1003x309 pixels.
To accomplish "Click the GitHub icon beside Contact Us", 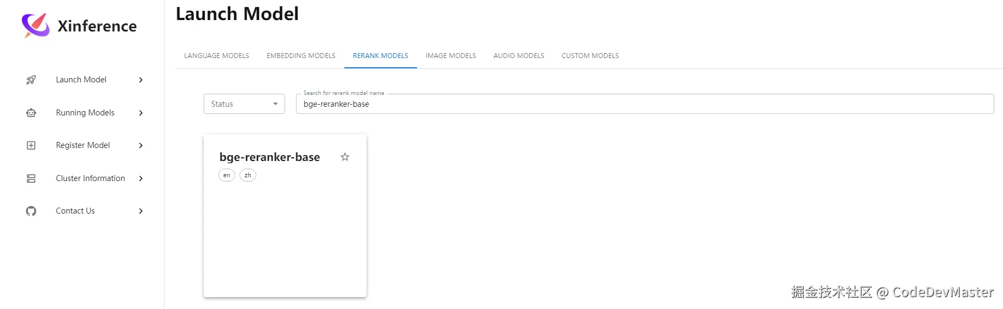I will pos(31,211).
